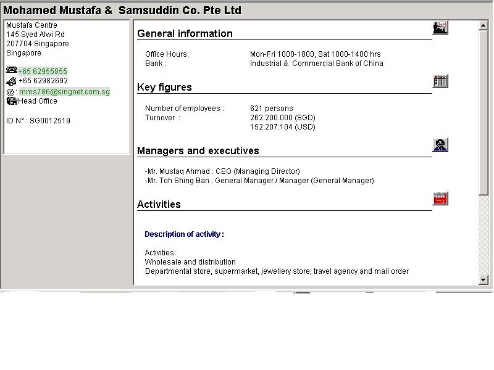Click the Key figures table icon

(440, 81)
